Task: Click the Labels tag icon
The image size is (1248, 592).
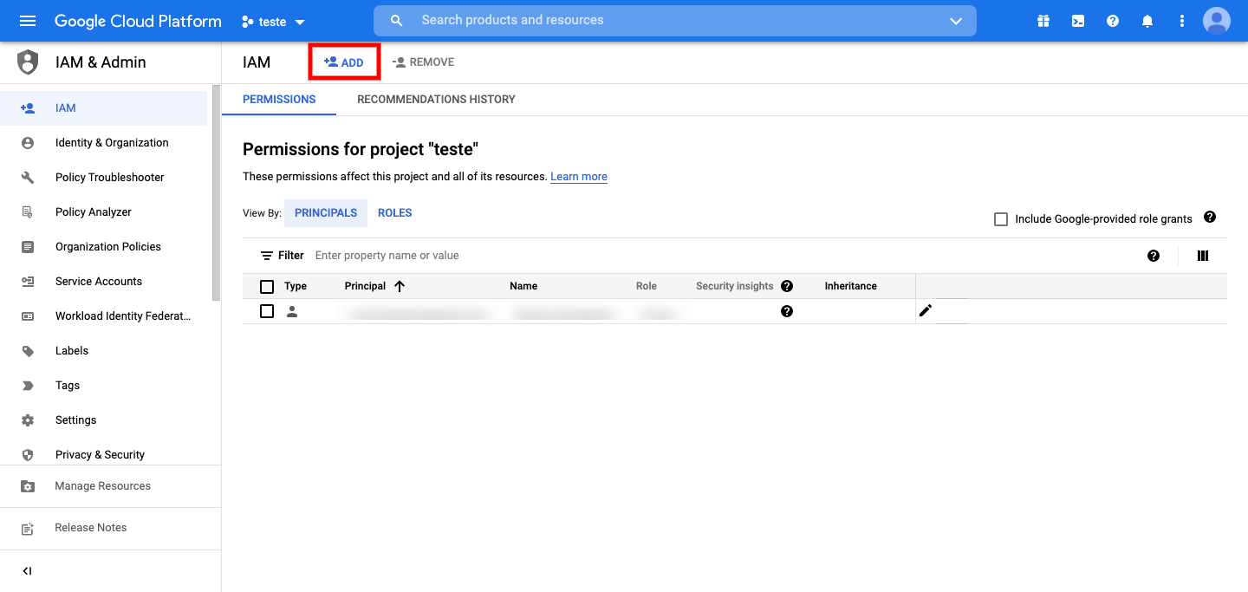Action: (x=28, y=351)
